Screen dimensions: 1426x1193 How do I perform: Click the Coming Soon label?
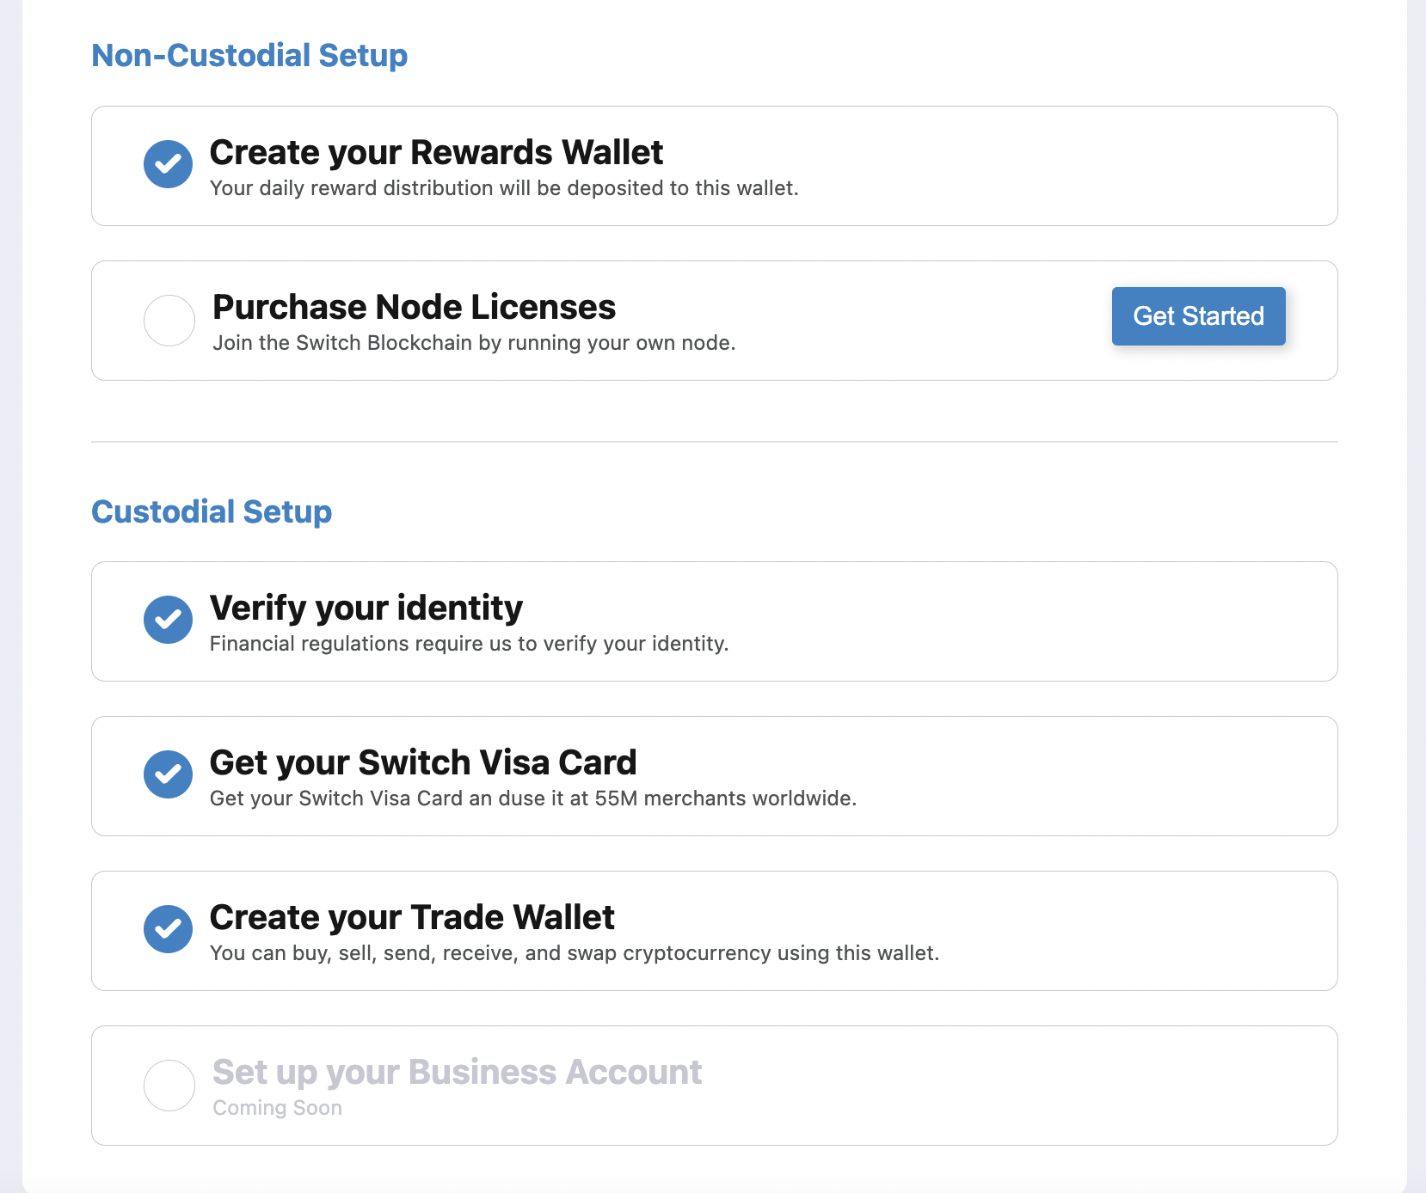[x=277, y=1108]
